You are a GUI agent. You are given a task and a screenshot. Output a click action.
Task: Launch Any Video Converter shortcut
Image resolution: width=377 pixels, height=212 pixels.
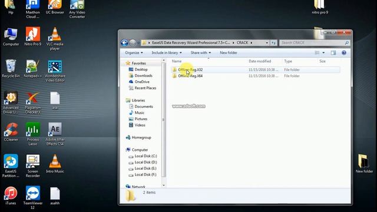pos(77,9)
